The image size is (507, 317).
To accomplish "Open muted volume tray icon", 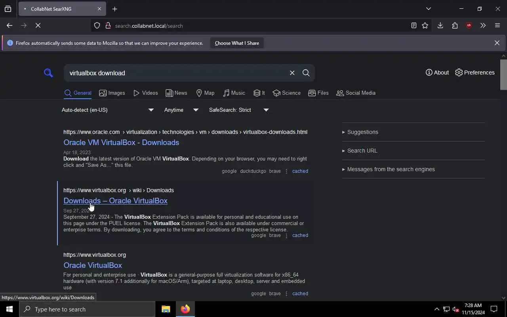I will (x=456, y=309).
